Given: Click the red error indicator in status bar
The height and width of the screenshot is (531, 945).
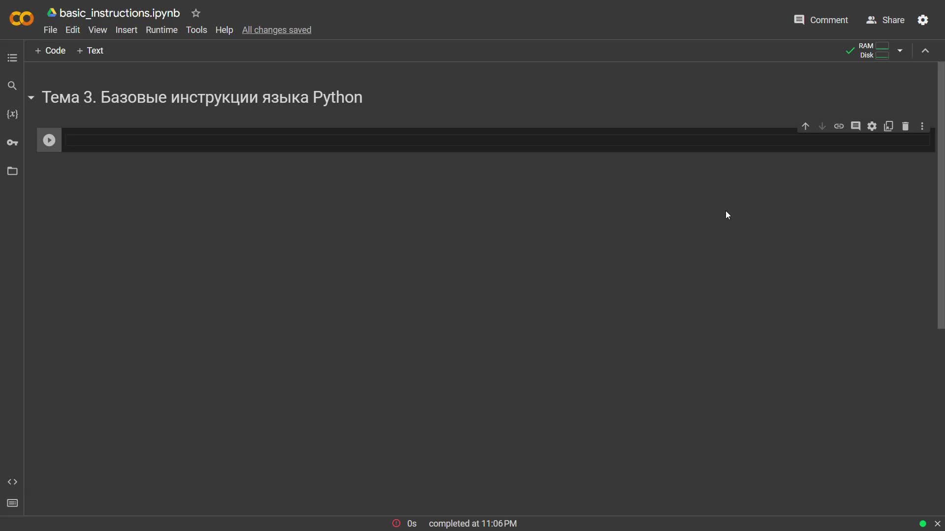Looking at the screenshot, I should click(396, 524).
